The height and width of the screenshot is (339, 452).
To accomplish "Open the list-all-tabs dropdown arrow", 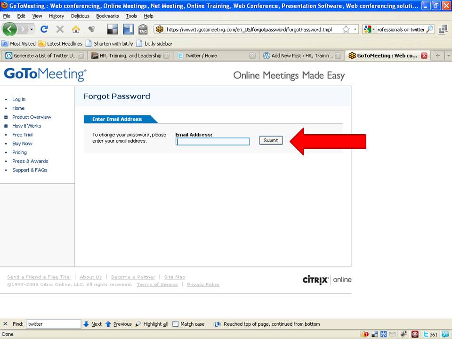I will 449,56.
